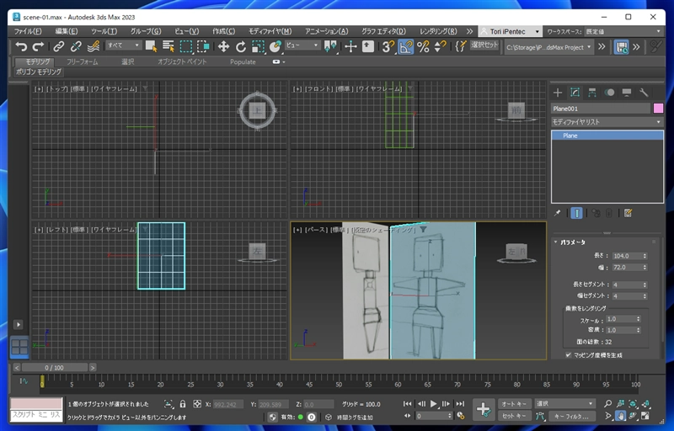
Task: Click Edit Named Selection Sets icon
Action: point(461,46)
